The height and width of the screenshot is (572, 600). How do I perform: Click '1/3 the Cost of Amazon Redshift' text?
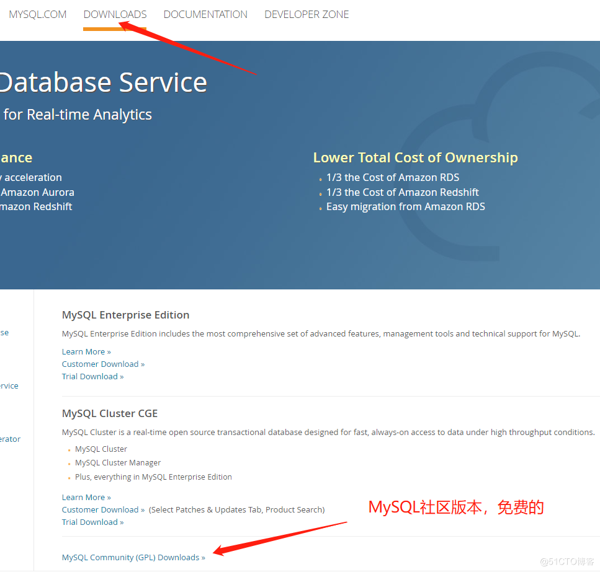click(x=403, y=192)
